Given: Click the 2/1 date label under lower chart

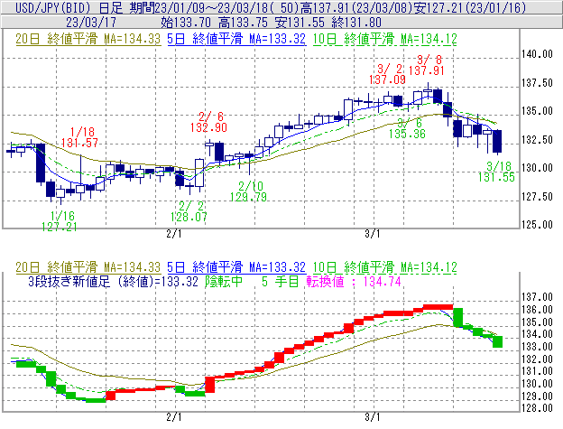Looking at the screenshot, I should (x=174, y=417).
